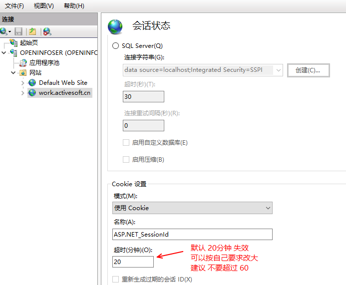346x285 pixels.
Task: Open the 文件(F) menu
Action: (x=14, y=6)
